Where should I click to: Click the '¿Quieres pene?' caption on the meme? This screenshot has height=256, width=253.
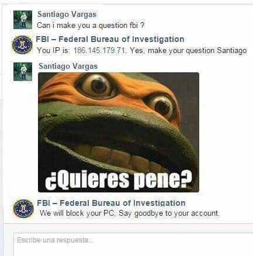(119, 180)
